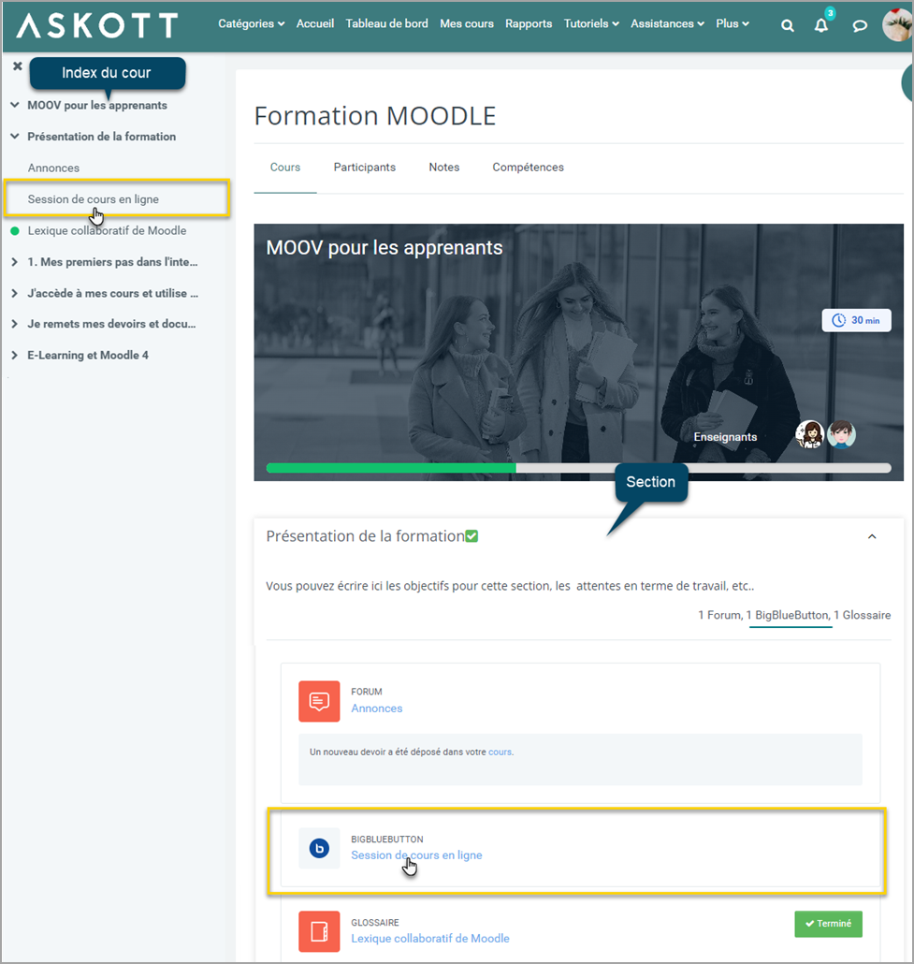Image resolution: width=914 pixels, height=964 pixels.
Task: Click the notification count badge
Action: 830,13
